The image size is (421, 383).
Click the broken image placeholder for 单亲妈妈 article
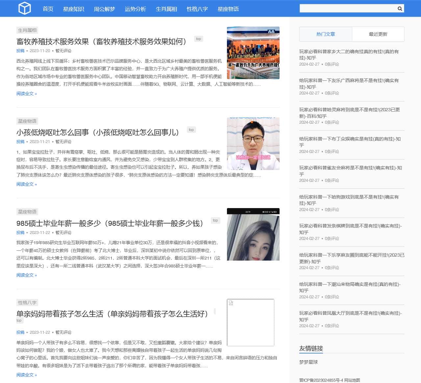(x=250, y=322)
